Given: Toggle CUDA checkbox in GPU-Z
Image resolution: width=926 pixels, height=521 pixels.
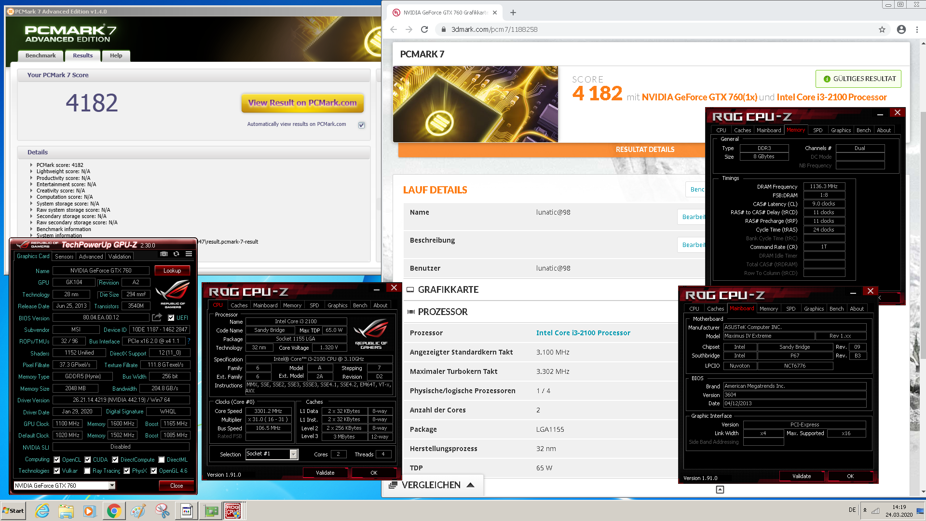Looking at the screenshot, I should (x=88, y=460).
